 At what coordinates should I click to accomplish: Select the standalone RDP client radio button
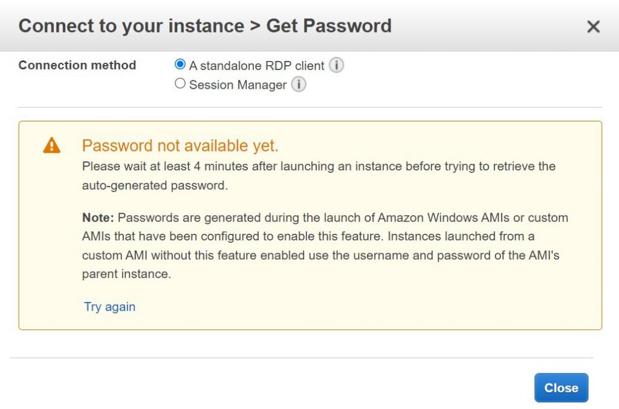pyautogui.click(x=180, y=64)
